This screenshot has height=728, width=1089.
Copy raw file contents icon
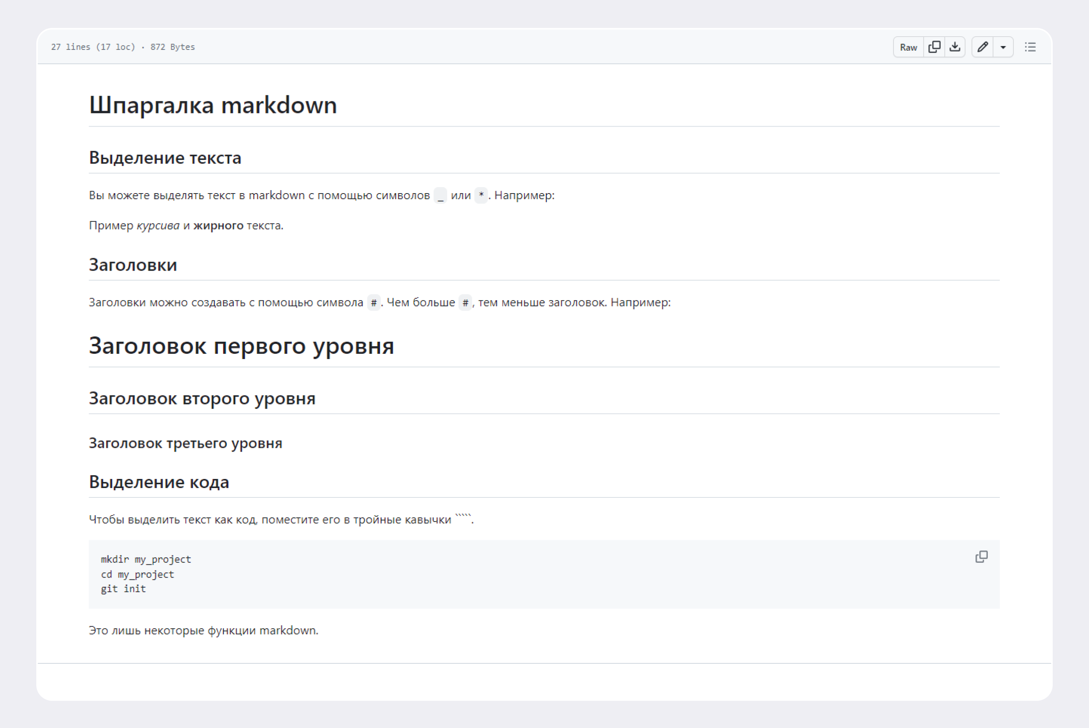(934, 47)
